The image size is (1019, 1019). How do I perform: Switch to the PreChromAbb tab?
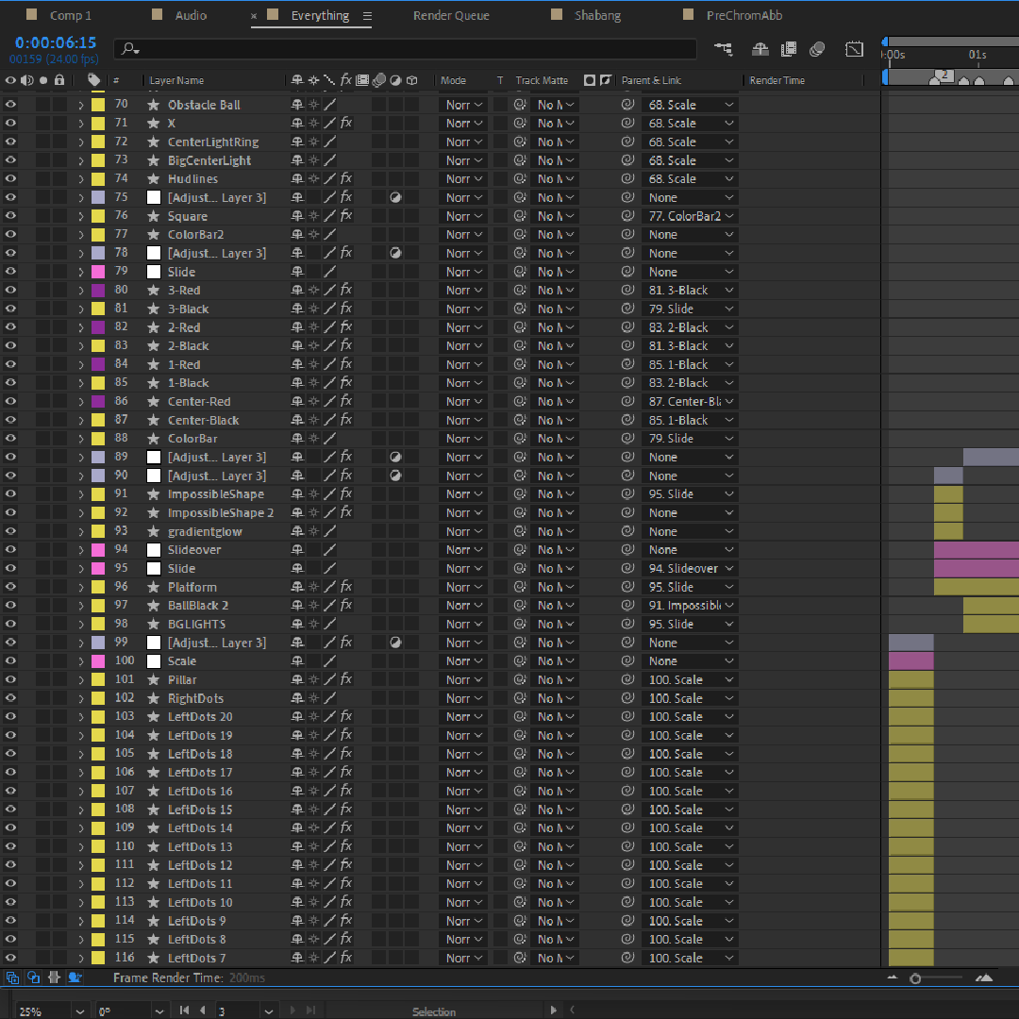[x=744, y=15]
